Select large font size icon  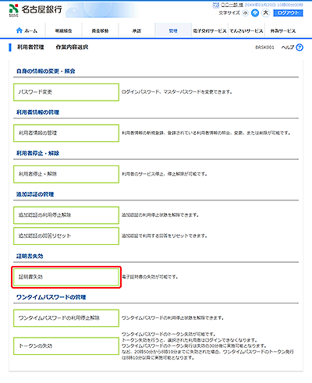tap(266, 12)
